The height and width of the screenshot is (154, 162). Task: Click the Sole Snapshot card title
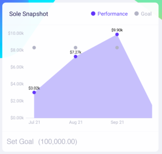click(x=29, y=14)
